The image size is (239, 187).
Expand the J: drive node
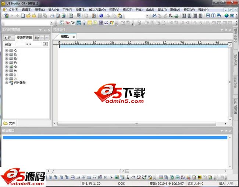click(x=6, y=79)
